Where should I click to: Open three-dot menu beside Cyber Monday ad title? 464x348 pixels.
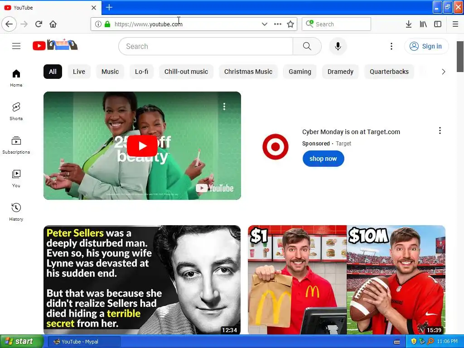(440, 130)
